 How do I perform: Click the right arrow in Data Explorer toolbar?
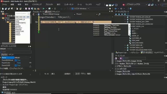tap(125, 14)
